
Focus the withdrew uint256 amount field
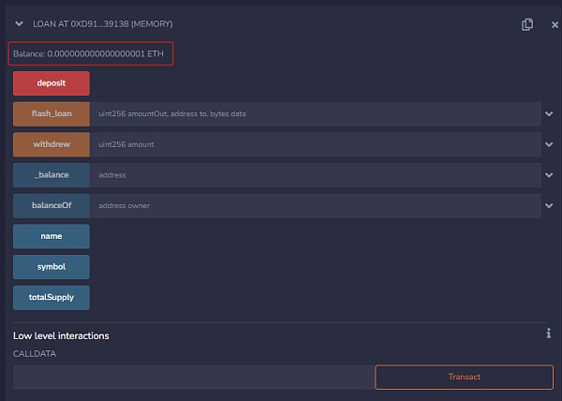pyautogui.click(x=315, y=145)
